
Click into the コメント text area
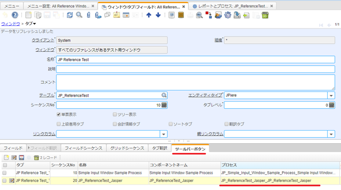pos(195,82)
